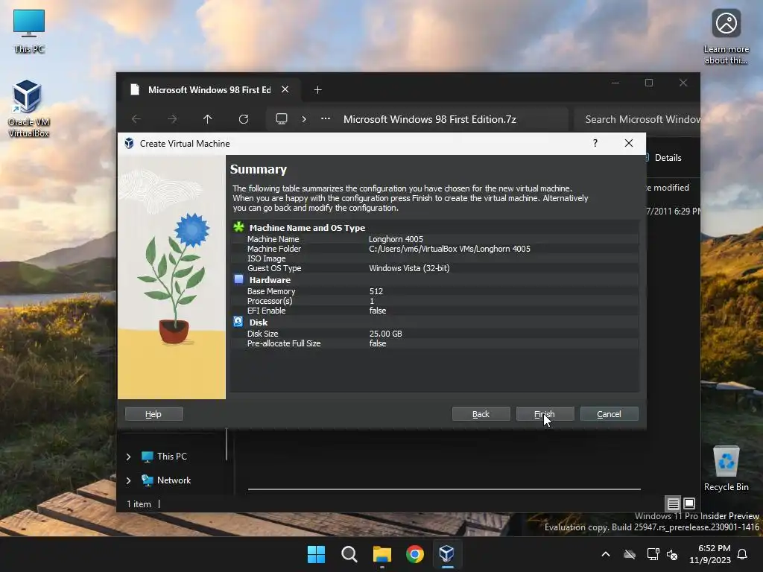Switch to the Microsoft Windows 98 First Ed tab
Screen dimensions: 763x572
(209, 90)
